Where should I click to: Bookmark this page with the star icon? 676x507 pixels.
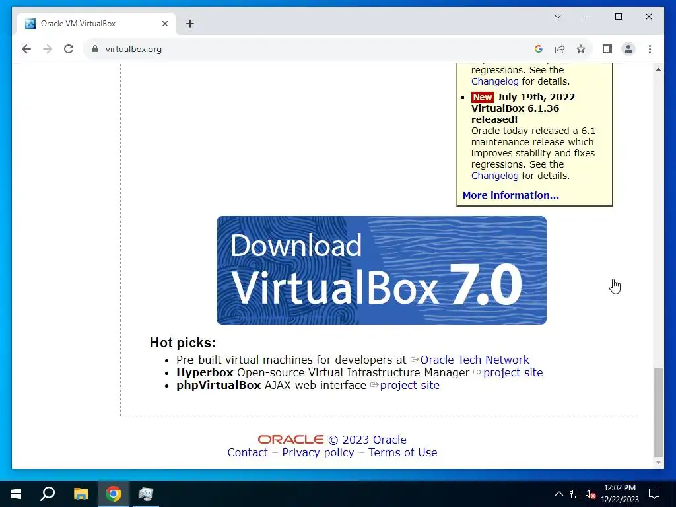[581, 49]
